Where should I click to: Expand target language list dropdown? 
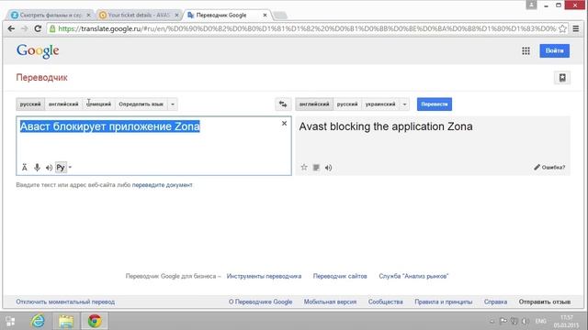point(404,104)
